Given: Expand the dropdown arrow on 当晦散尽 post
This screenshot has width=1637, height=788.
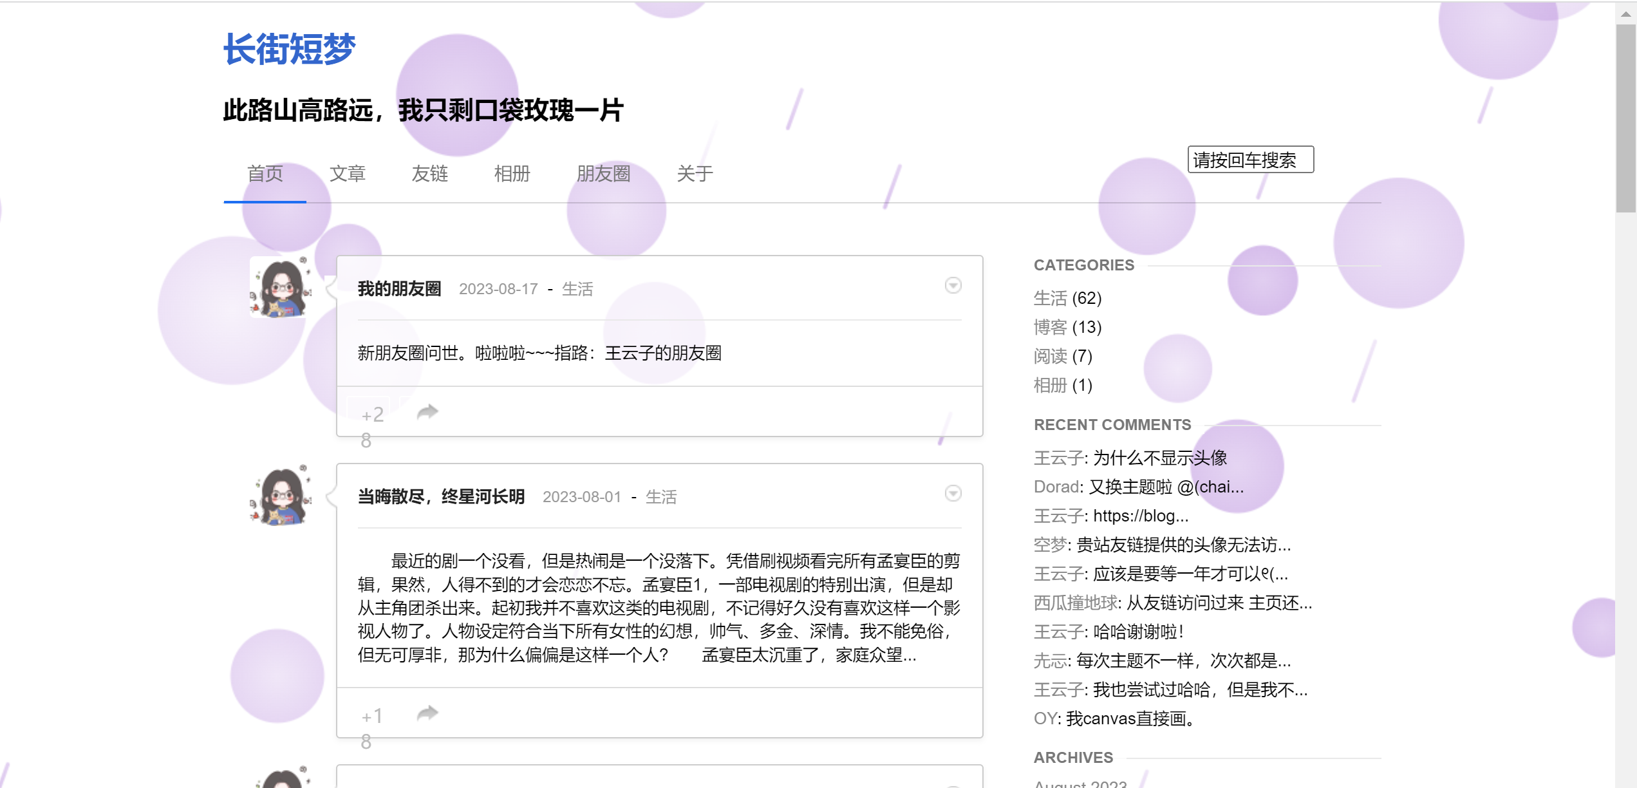Looking at the screenshot, I should pyautogui.click(x=953, y=493).
